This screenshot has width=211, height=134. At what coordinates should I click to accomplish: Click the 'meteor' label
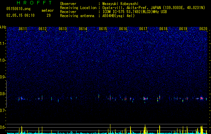pyautogui.click(x=48, y=10)
